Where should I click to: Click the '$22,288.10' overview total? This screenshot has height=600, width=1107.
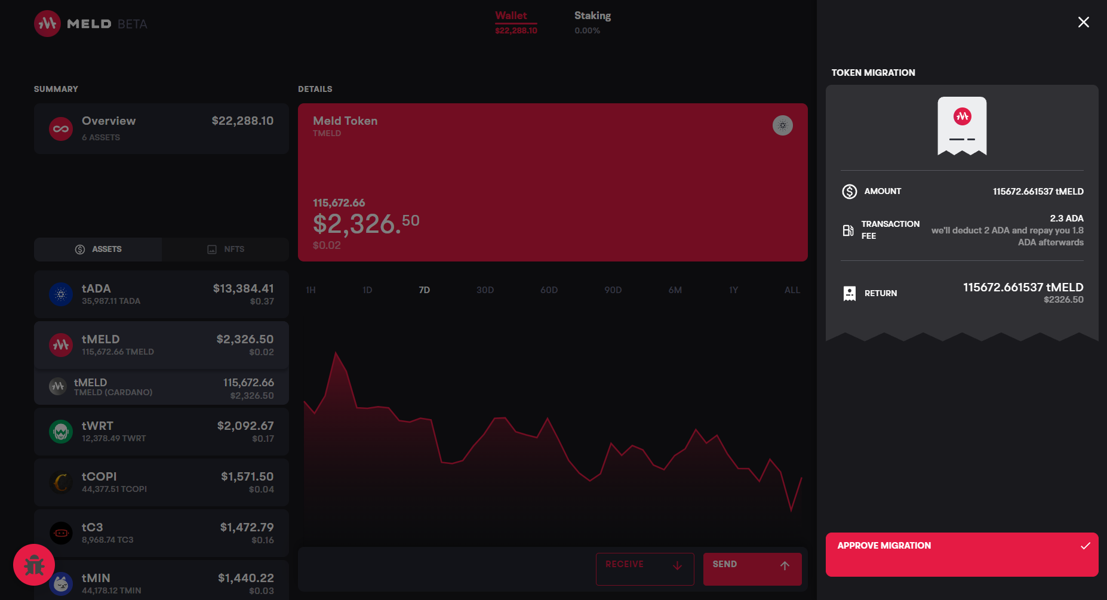[x=242, y=121]
